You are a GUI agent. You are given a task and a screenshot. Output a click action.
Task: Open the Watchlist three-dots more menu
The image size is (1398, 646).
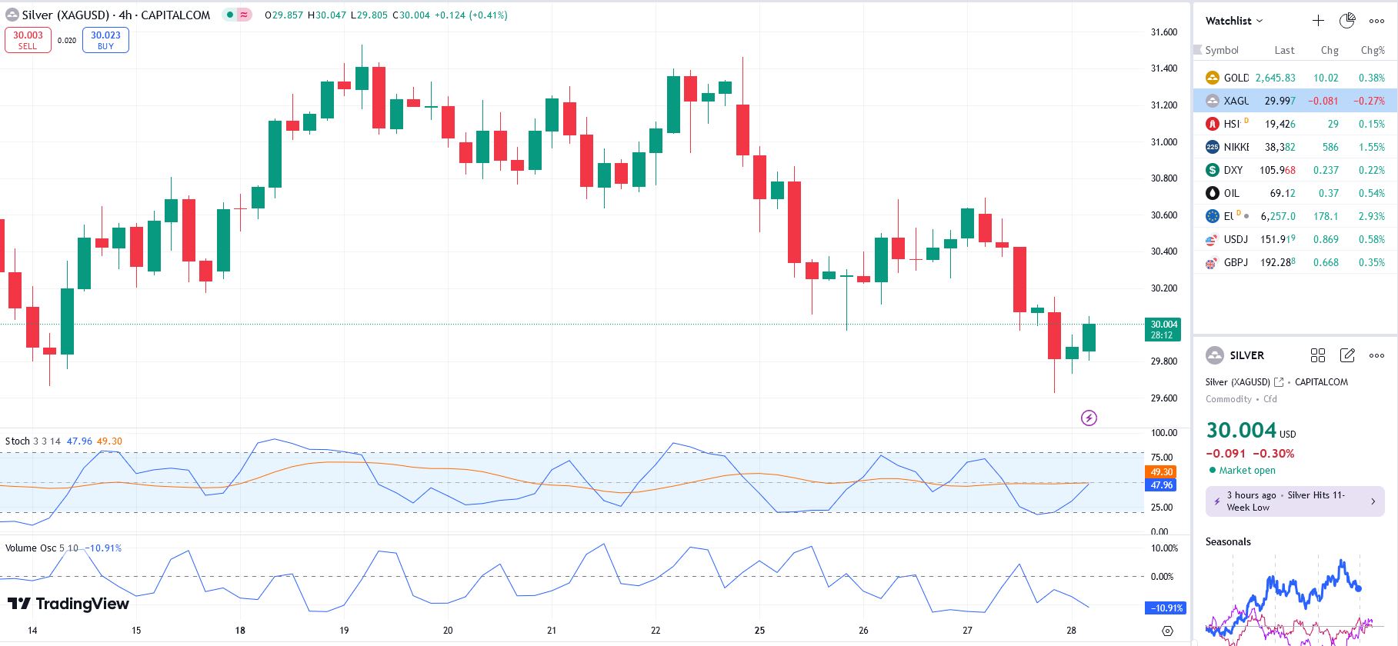coord(1376,21)
